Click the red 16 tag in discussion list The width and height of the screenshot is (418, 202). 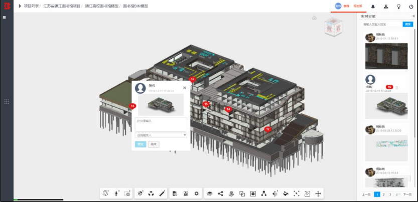coord(389,87)
